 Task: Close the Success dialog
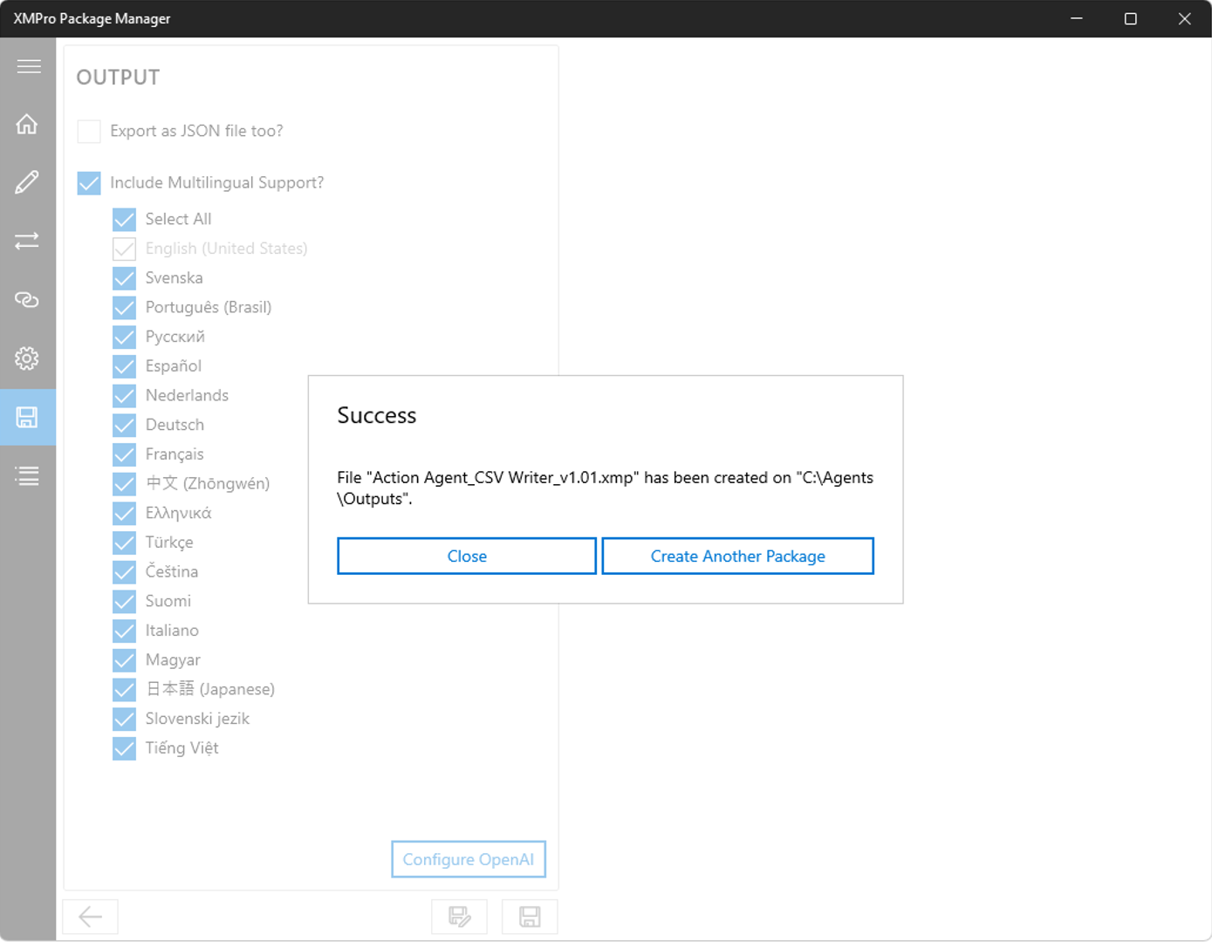(x=467, y=556)
